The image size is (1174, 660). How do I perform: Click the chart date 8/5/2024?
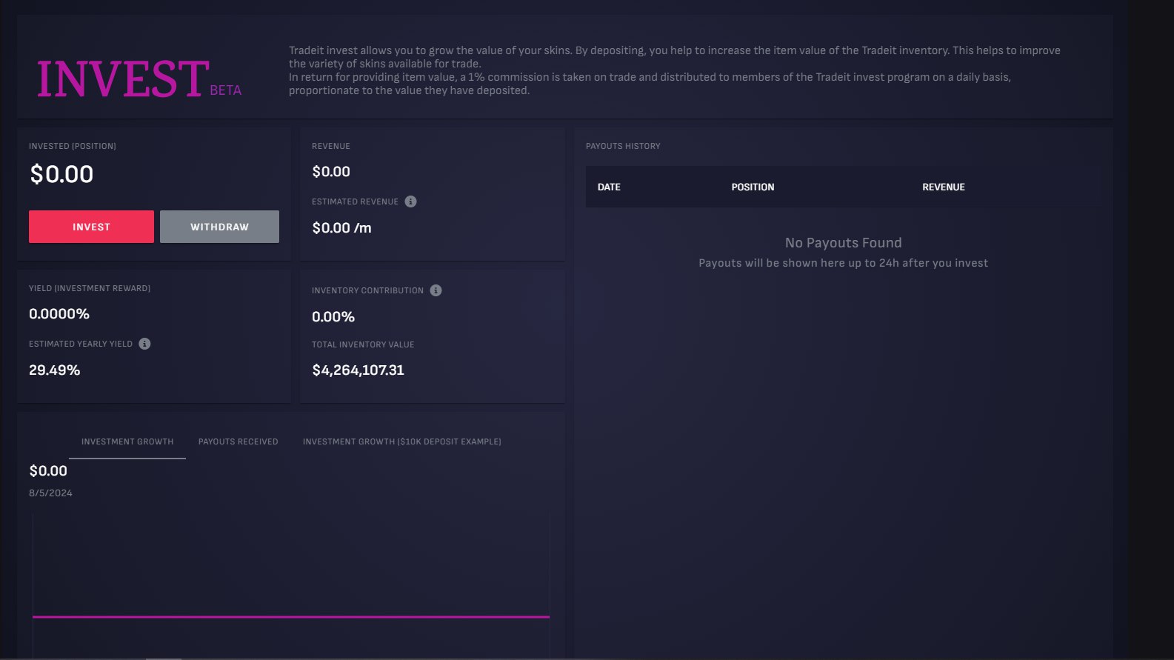pos(50,493)
